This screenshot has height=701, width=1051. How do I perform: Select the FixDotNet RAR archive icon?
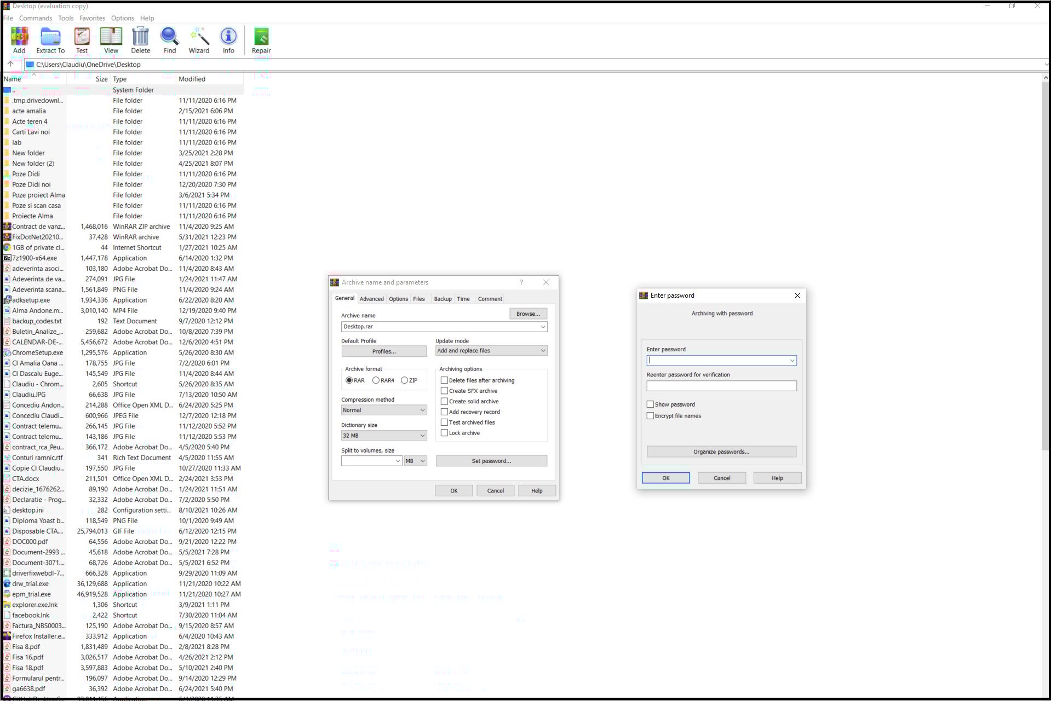point(7,237)
